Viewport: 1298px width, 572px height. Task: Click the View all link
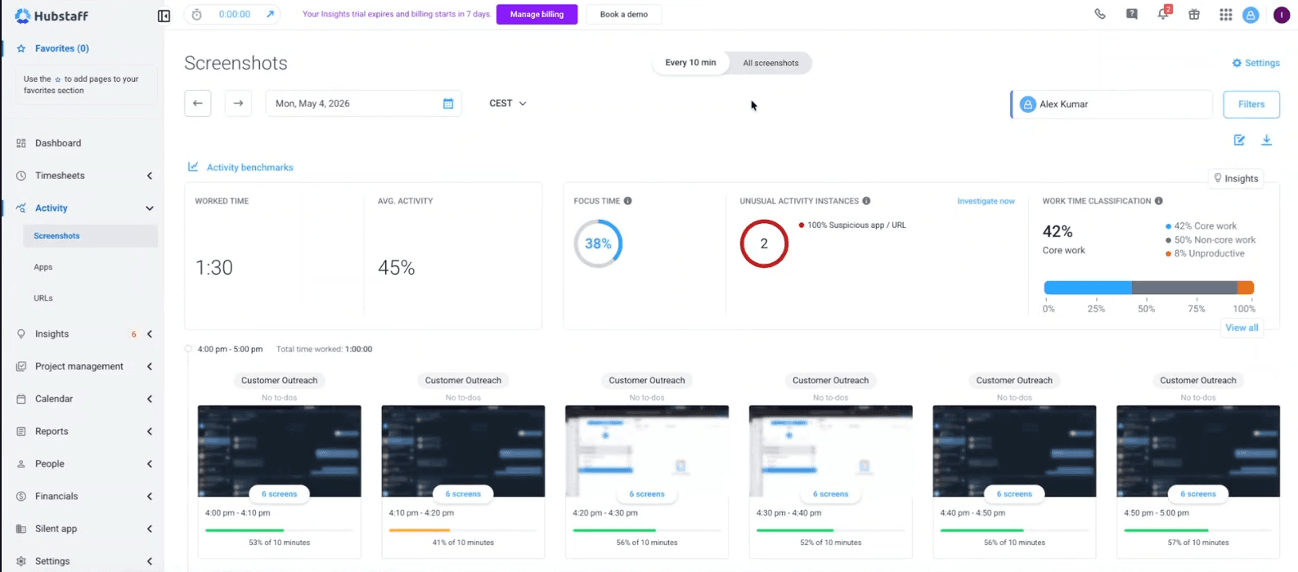tap(1242, 328)
